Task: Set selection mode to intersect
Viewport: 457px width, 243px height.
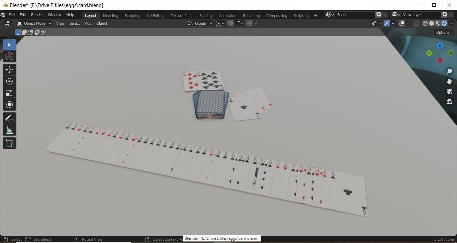Action: point(43,32)
